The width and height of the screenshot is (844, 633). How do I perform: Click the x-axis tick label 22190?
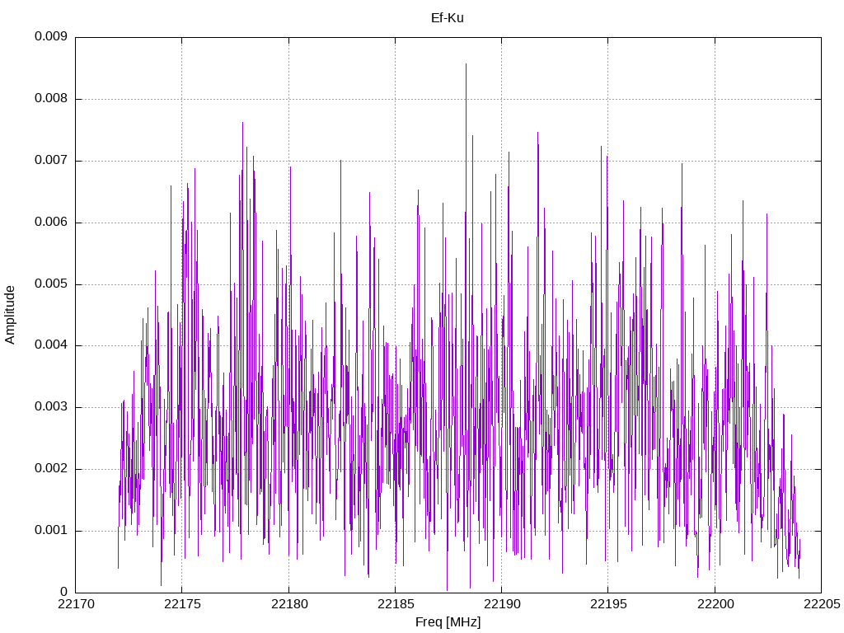tap(502, 604)
